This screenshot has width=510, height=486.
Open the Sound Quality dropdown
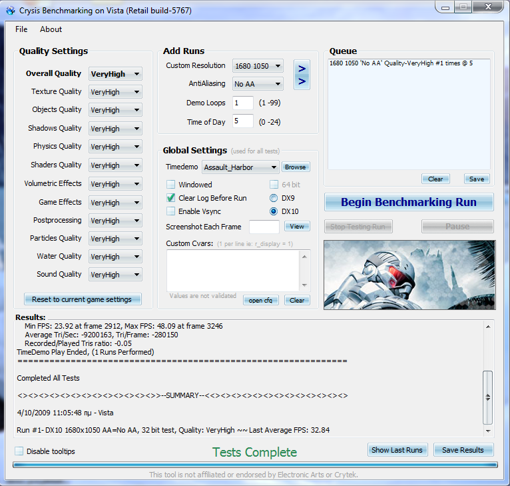click(115, 275)
